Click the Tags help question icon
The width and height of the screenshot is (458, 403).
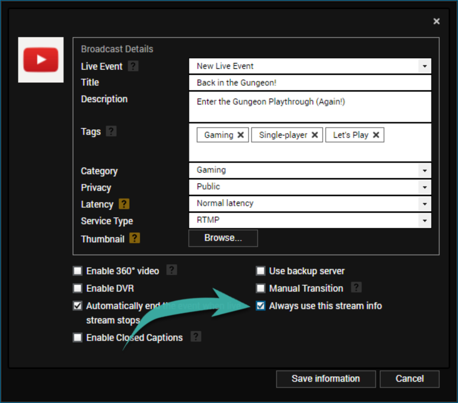(111, 131)
